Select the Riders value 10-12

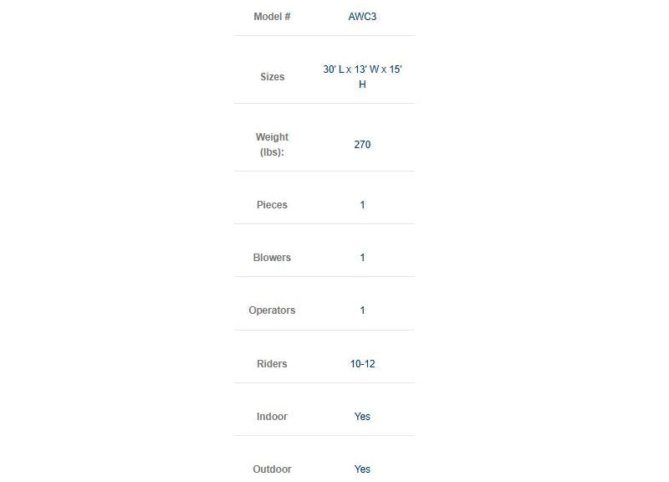[362, 364]
